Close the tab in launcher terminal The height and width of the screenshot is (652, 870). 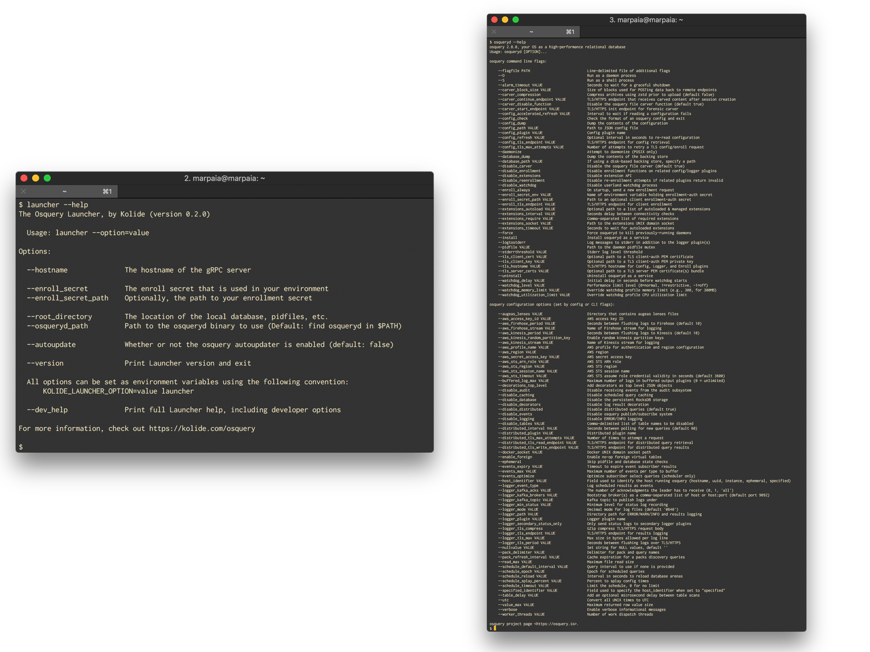click(x=23, y=191)
